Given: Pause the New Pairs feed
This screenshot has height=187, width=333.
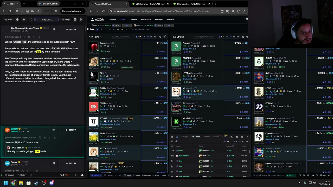Looking at the screenshot, I should point(101,37).
